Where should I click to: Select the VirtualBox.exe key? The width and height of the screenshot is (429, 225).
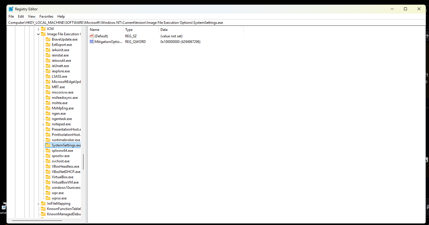pos(63,177)
